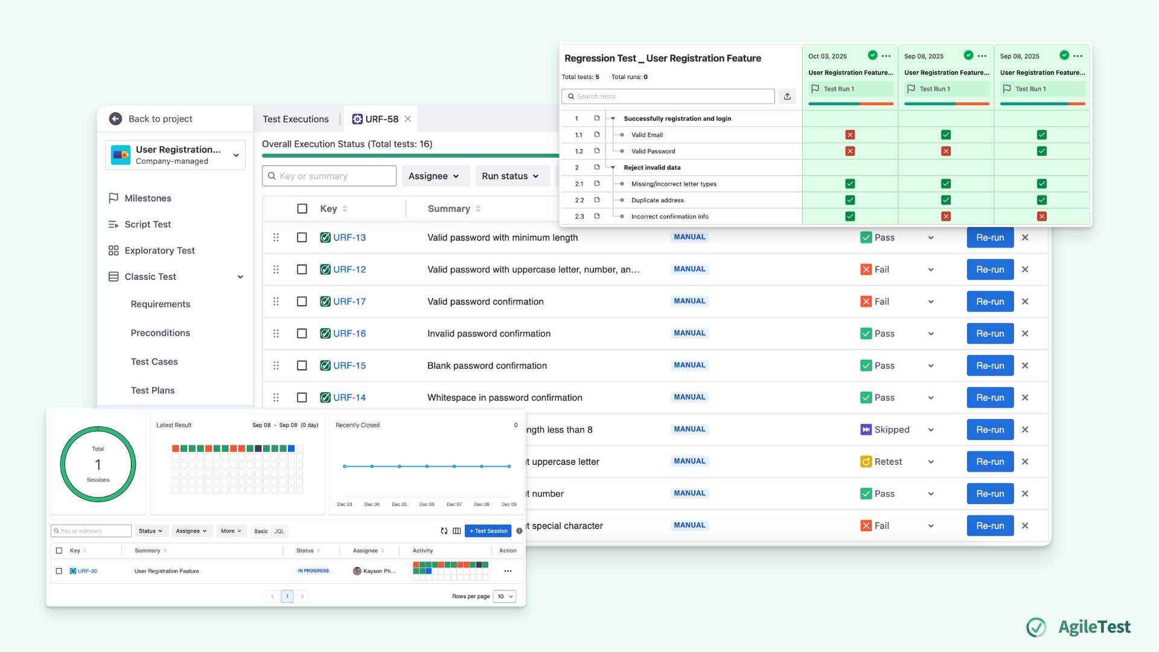Collapse the Classic Test sidebar section
The image size is (1159, 652).
coord(240,277)
